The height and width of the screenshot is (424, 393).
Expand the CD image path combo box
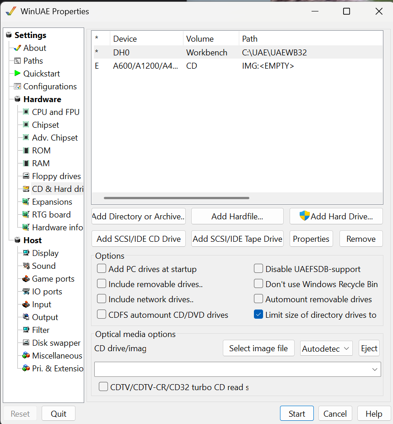(374, 369)
